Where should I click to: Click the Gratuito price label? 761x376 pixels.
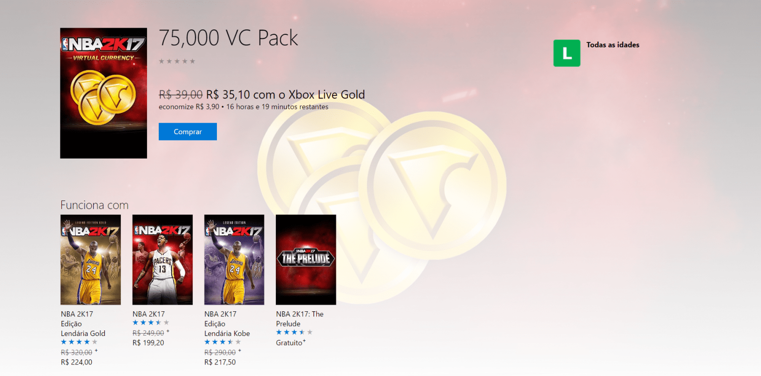coord(290,343)
